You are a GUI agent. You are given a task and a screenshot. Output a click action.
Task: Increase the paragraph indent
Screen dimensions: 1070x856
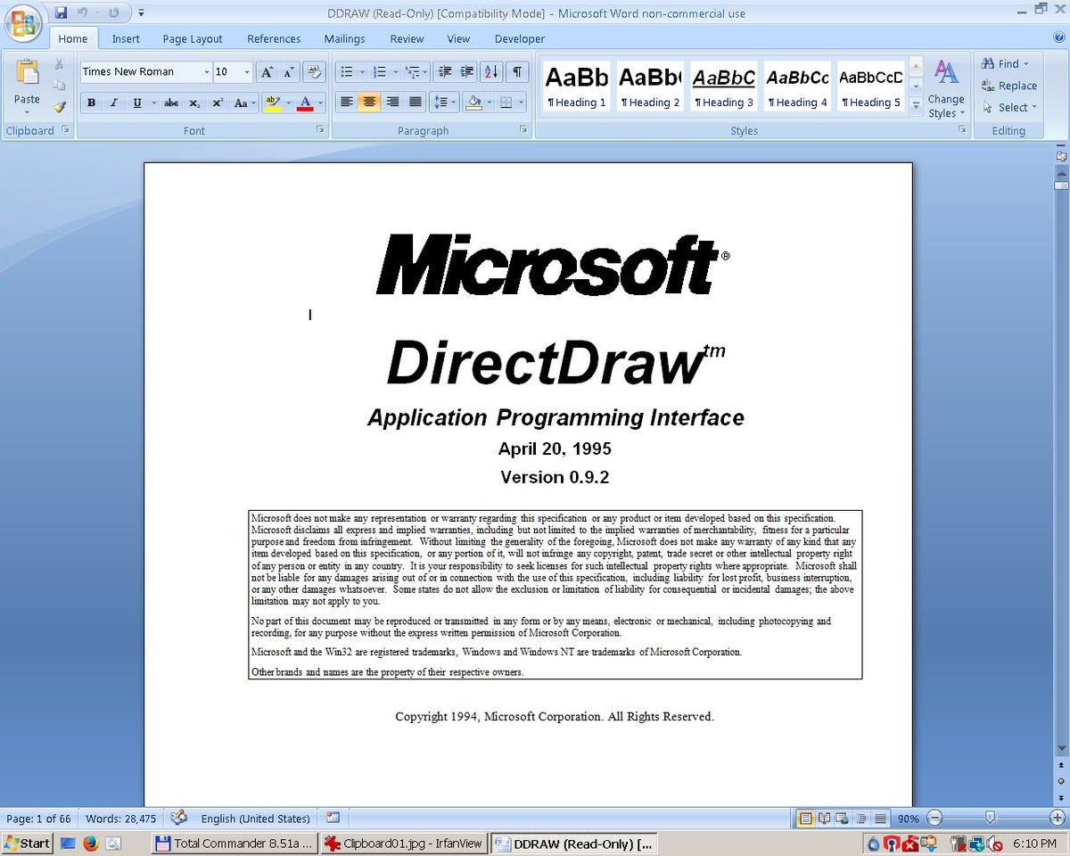[466, 72]
